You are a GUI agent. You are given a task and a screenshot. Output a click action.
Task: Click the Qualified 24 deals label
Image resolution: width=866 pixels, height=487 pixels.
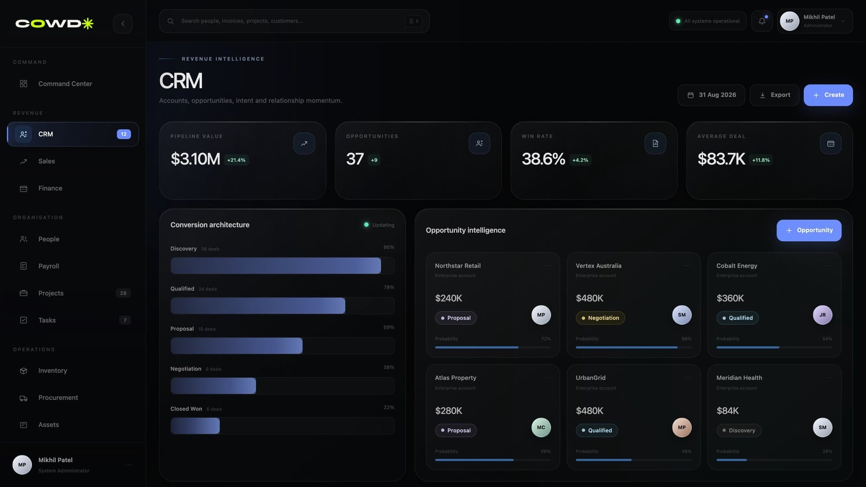click(194, 289)
